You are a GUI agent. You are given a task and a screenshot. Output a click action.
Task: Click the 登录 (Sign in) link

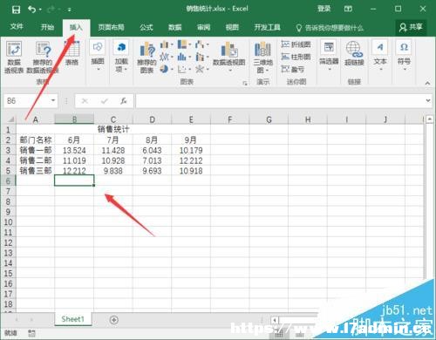(324, 9)
